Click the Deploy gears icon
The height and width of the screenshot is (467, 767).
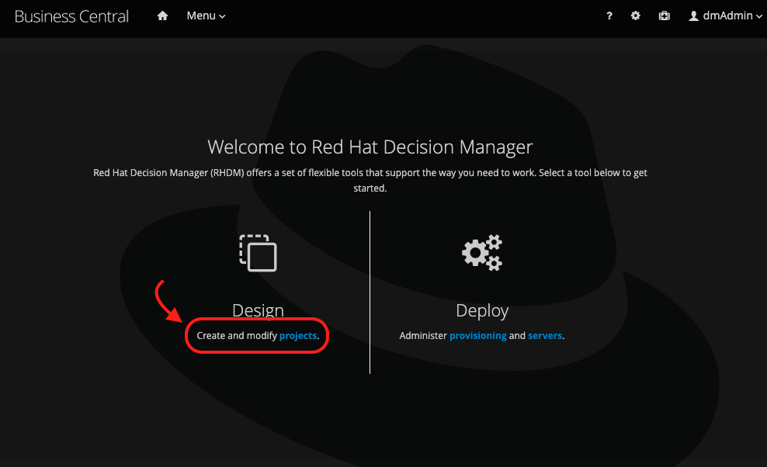pos(482,253)
